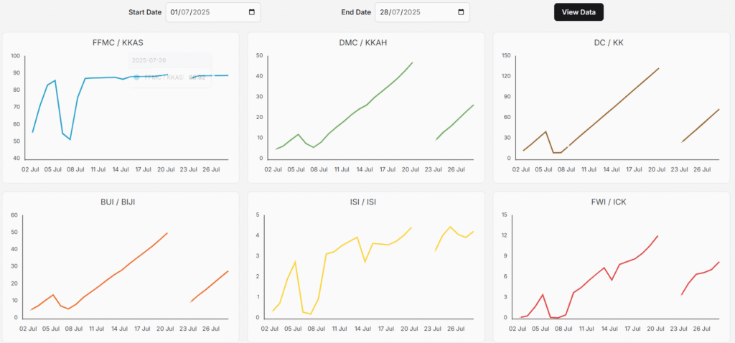Click the End Date label

pos(356,12)
